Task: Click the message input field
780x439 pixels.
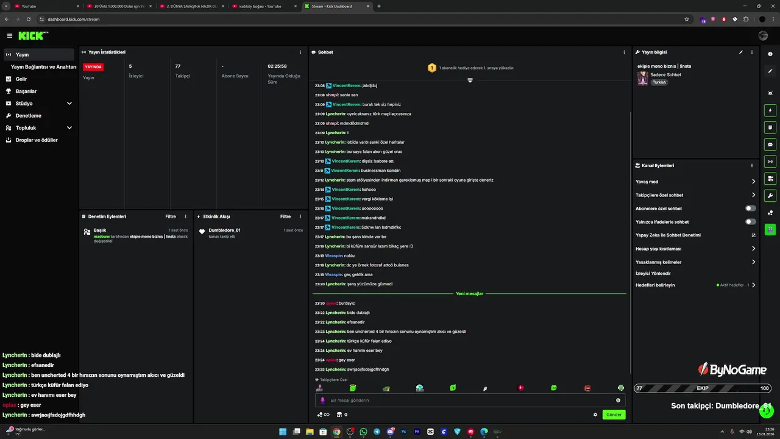Action: [469, 400]
